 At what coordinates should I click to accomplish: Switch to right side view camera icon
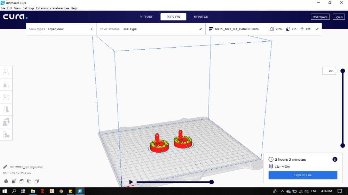click(x=37, y=181)
